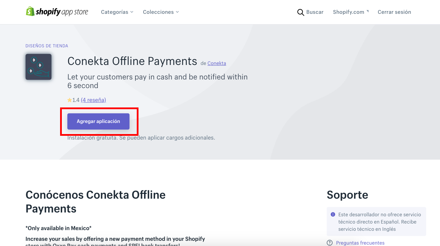Viewport: 440px width, 246px height.
Task: Go to Shopify.com external link
Action: pyautogui.click(x=348, y=12)
